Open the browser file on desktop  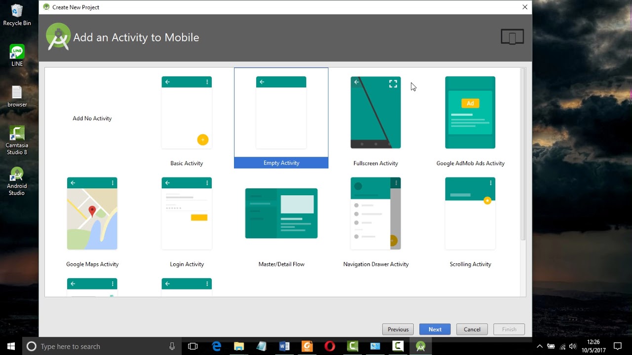[17, 97]
